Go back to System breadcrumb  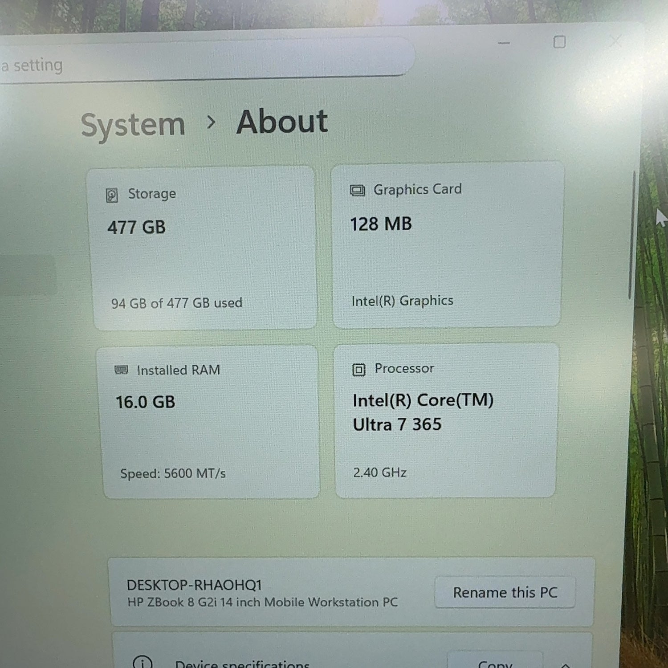pos(133,125)
